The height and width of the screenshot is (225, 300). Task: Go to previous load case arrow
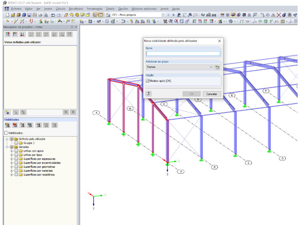169,15
